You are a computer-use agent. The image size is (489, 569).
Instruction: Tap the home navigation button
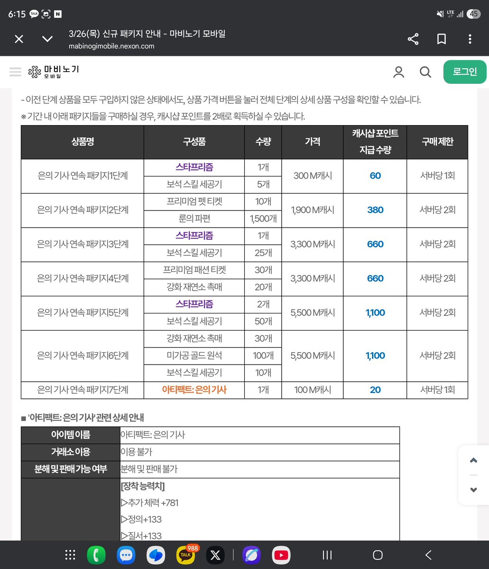point(378,555)
